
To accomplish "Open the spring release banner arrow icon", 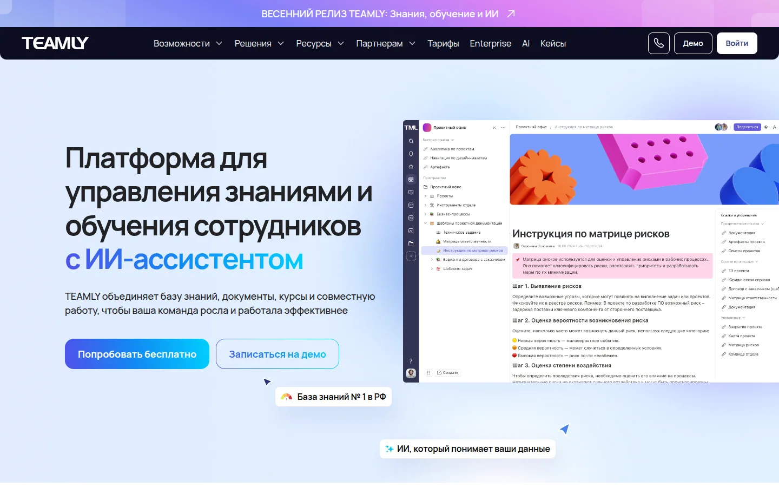I will point(511,14).
